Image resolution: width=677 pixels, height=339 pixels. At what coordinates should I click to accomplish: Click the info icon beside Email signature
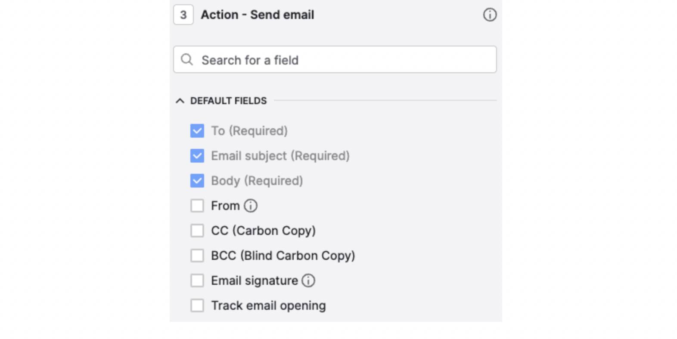(308, 280)
